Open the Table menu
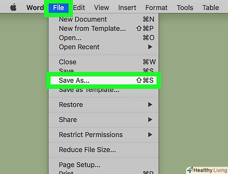 210,7
